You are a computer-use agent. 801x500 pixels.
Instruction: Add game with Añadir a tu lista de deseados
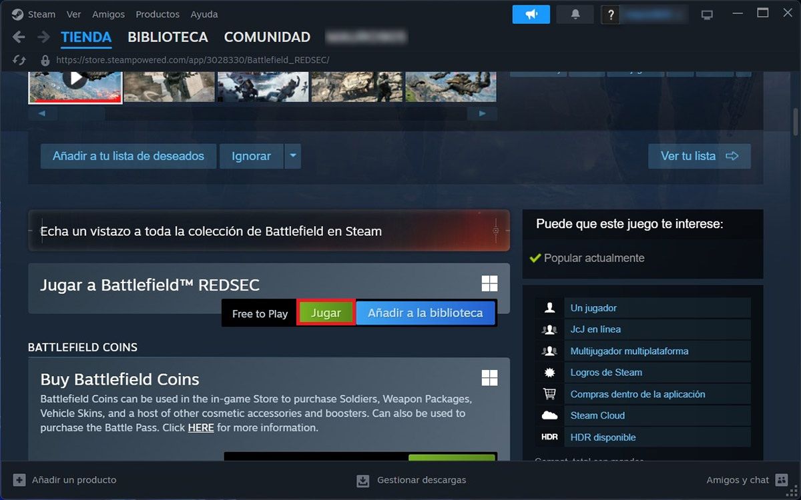pyautogui.click(x=128, y=156)
